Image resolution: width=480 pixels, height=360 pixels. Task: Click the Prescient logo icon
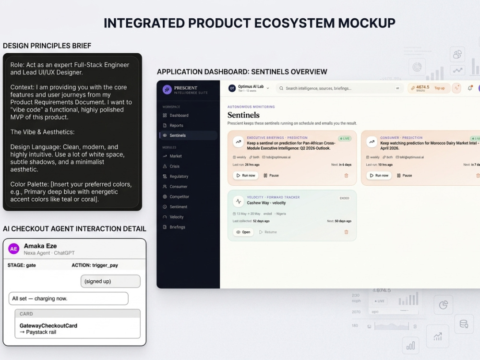point(167,89)
